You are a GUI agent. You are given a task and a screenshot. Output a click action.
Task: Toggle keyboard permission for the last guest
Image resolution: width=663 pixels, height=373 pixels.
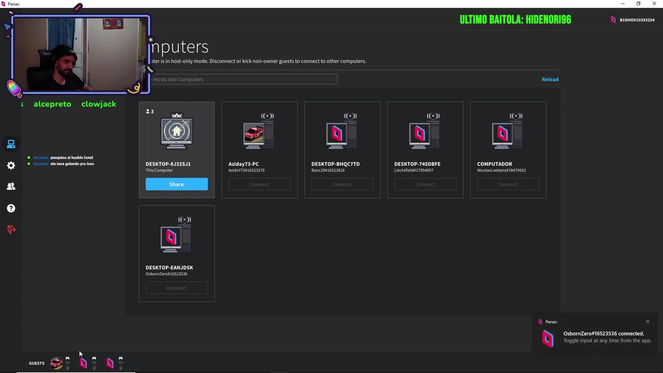coord(121,363)
